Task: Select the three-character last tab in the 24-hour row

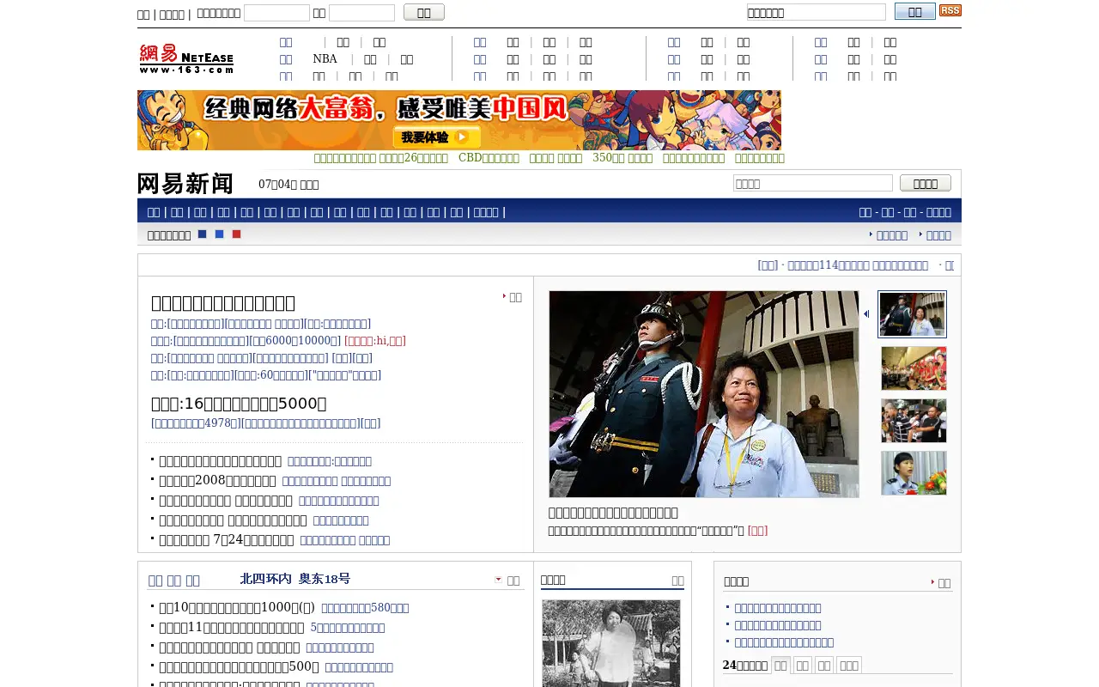Action: coord(848,666)
